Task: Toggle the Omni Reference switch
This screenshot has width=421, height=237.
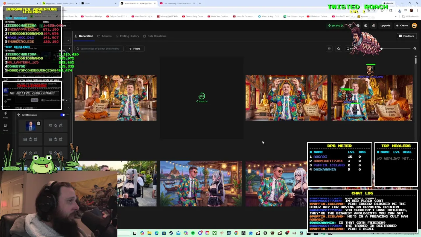Action: pos(63,115)
